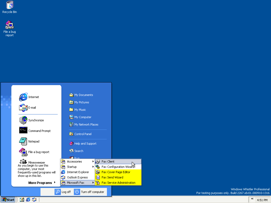This screenshot has height=203, width=271.
Task: Open Fax Cover Page Editor
Action: coord(118,172)
